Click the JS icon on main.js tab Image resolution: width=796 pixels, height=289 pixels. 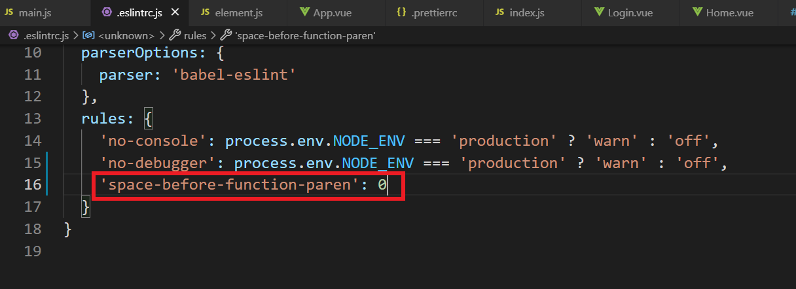pyautogui.click(x=9, y=13)
